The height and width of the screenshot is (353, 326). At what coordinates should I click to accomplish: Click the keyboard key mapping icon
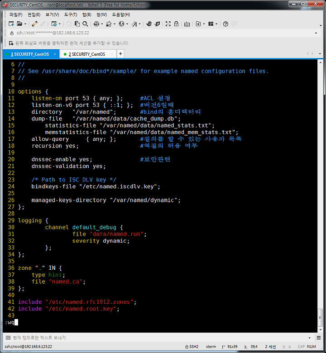[x=187, y=24]
